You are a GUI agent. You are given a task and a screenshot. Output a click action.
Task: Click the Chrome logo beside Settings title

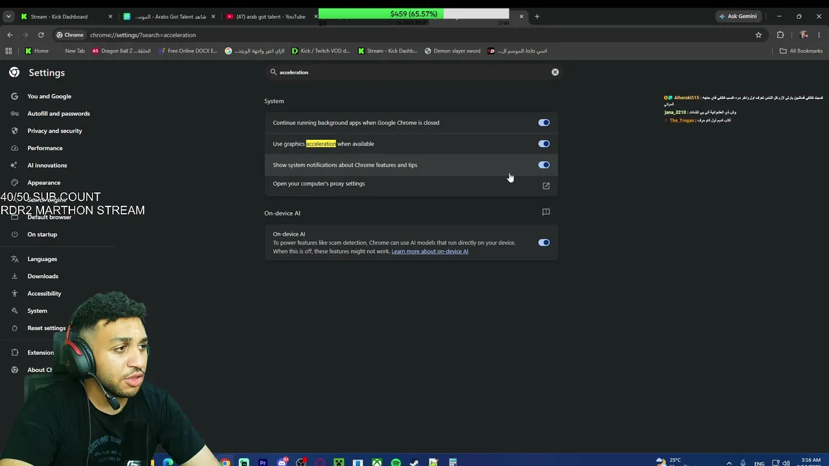[14, 72]
